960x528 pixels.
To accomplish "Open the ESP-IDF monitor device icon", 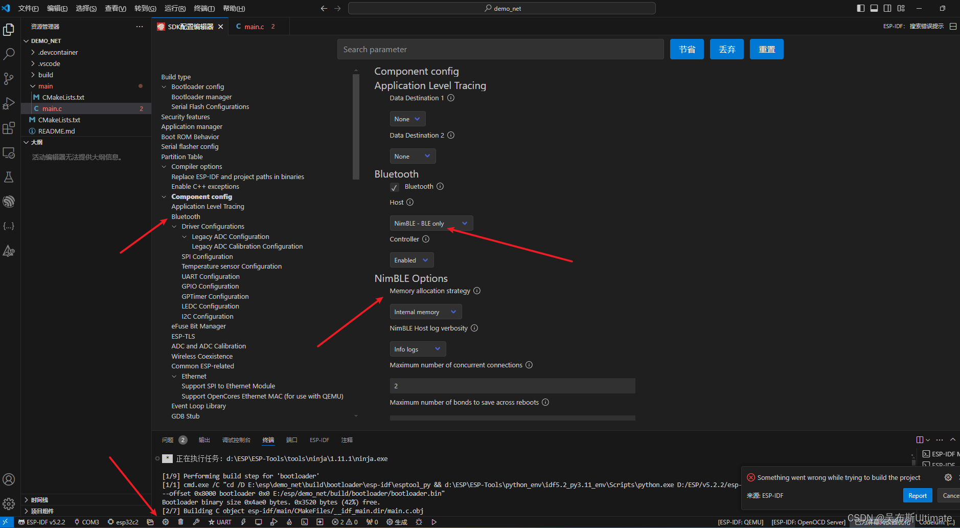I will pos(259,521).
